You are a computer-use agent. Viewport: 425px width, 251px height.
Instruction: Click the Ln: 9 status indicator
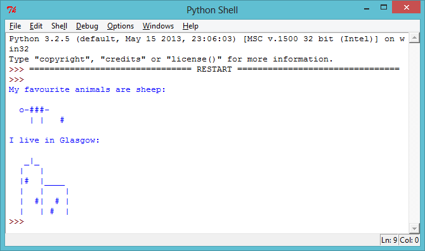click(389, 240)
